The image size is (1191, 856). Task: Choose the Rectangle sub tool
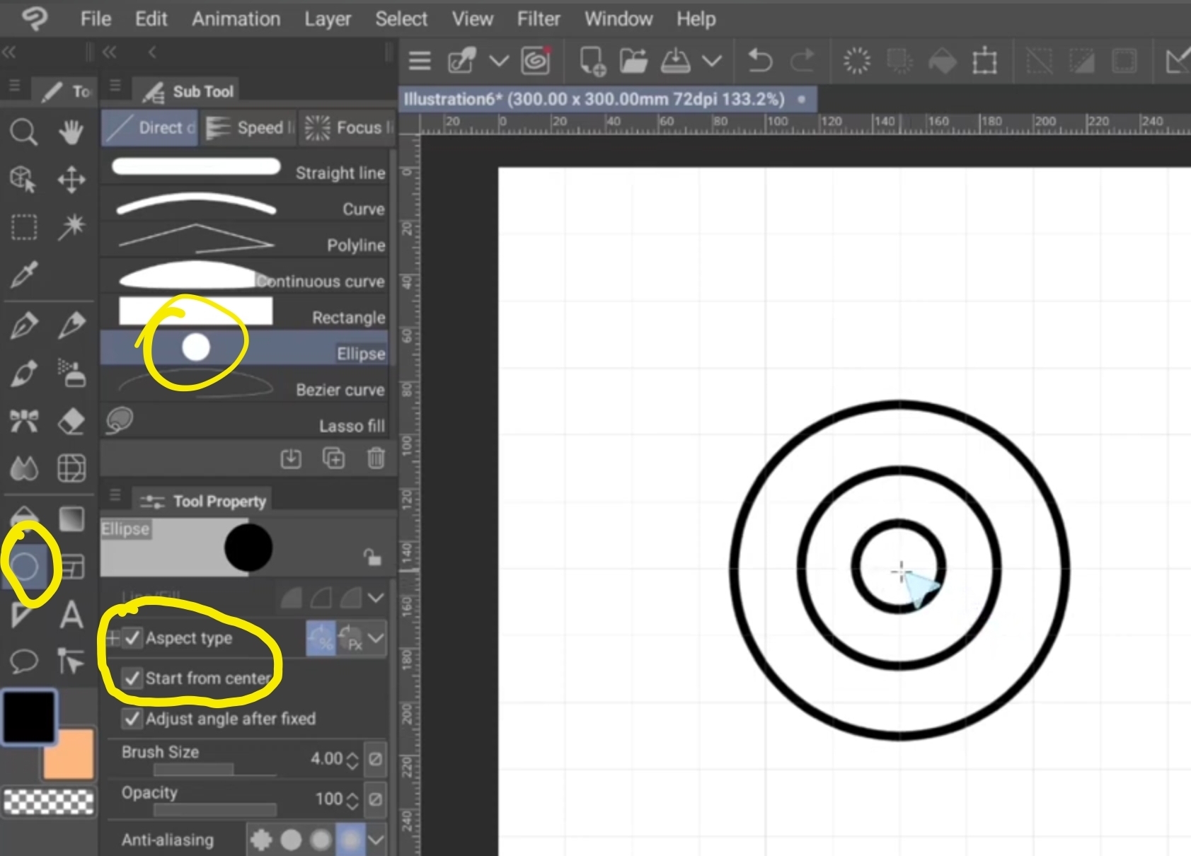click(246, 313)
